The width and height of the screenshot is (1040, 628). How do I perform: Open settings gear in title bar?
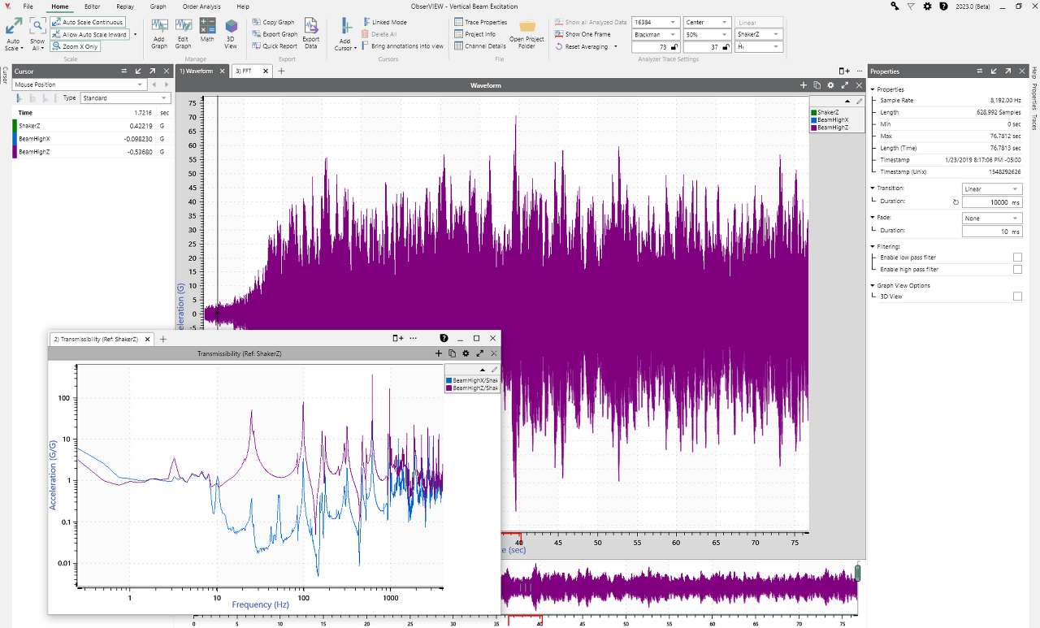pyautogui.click(x=927, y=6)
